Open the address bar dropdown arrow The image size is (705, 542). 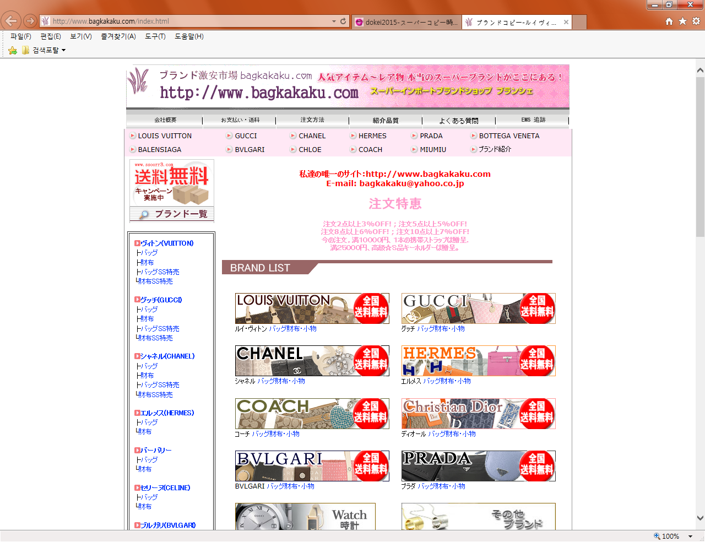(334, 21)
